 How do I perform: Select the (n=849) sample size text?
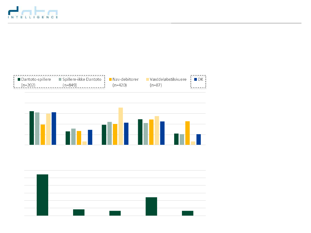(x=70, y=85)
